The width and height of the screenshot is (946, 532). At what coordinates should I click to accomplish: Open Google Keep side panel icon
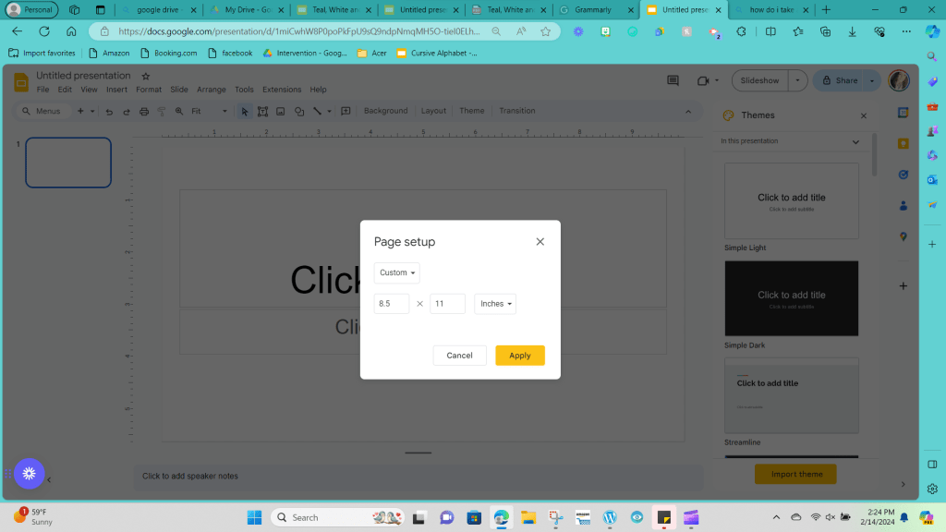(904, 143)
